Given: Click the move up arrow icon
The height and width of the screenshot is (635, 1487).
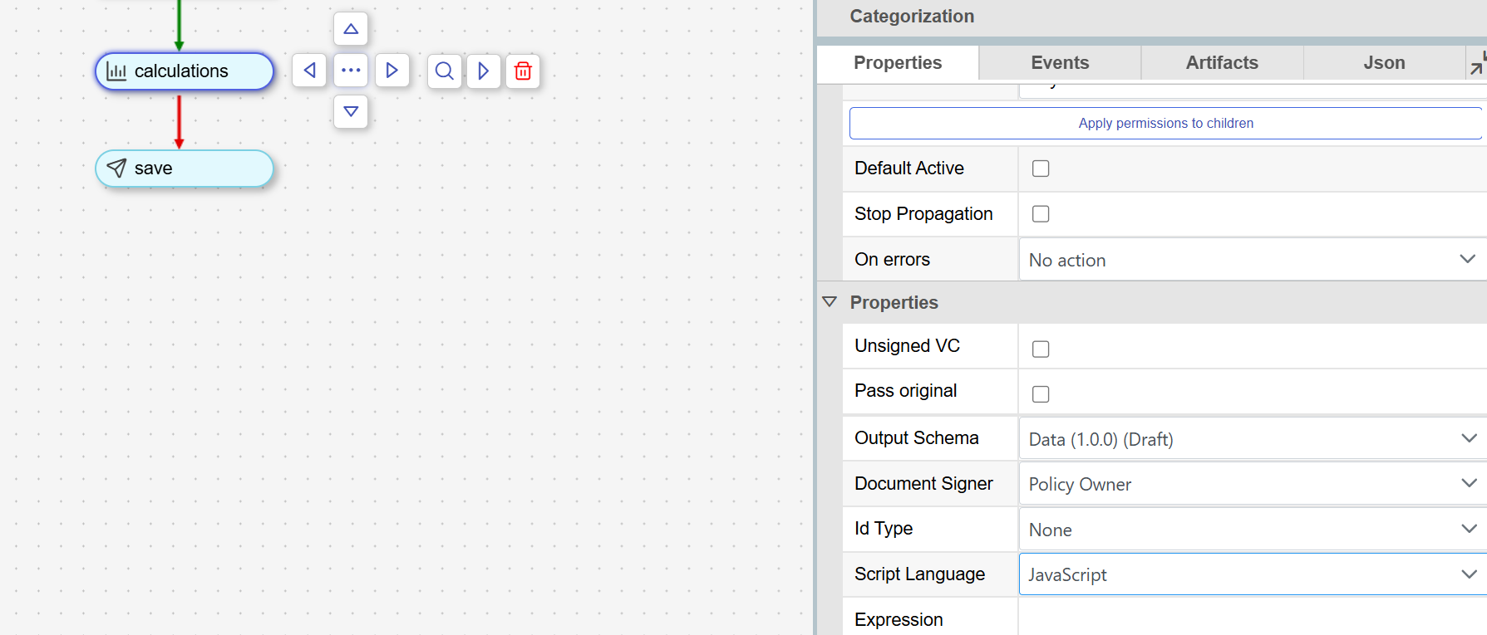Looking at the screenshot, I should [x=351, y=29].
